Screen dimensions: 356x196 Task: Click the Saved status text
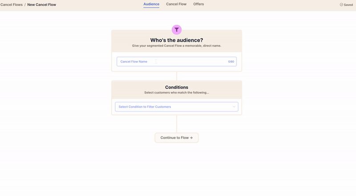pos(348,4)
